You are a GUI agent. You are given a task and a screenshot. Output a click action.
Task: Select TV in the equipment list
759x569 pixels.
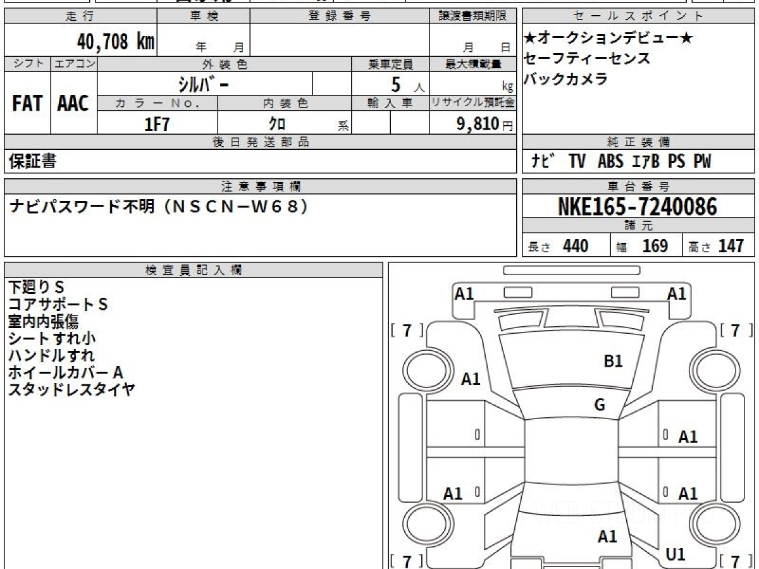pos(577,162)
